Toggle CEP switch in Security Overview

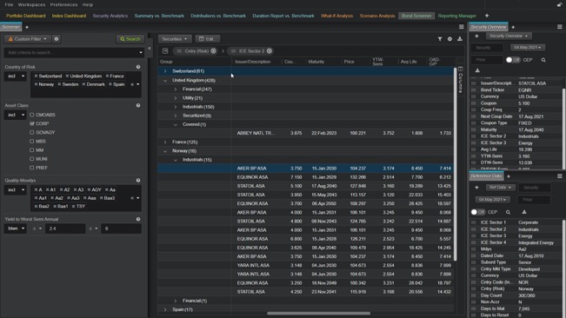(513, 60)
